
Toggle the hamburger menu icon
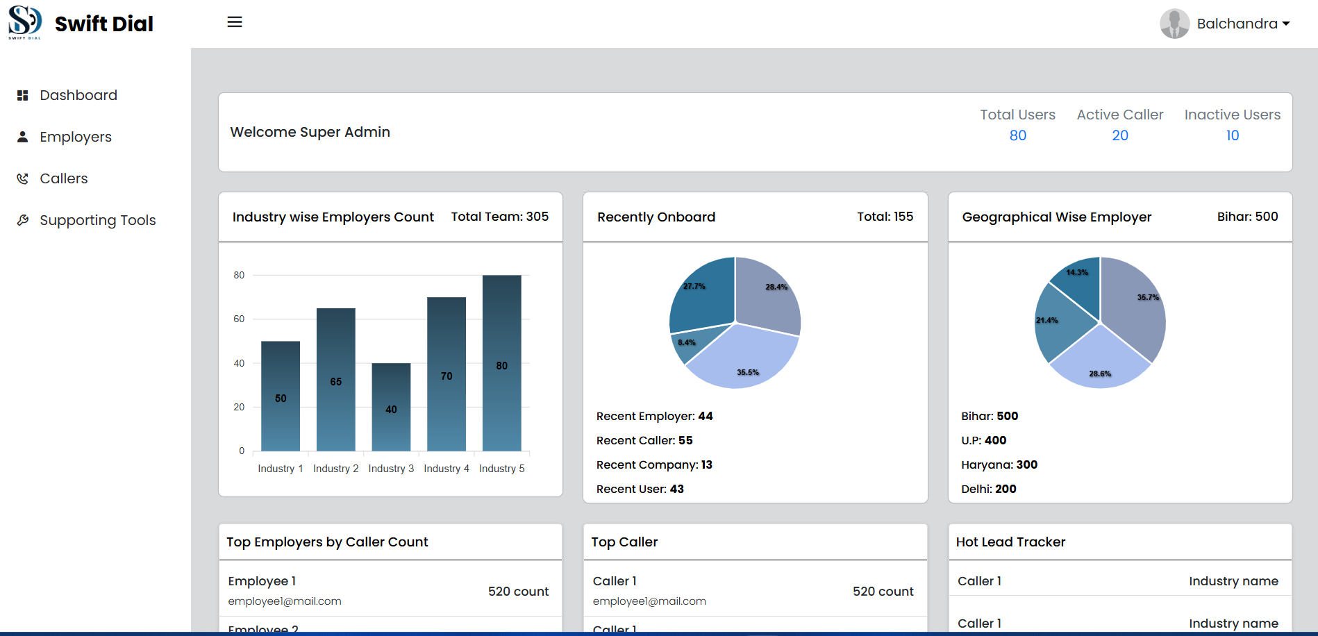click(235, 22)
